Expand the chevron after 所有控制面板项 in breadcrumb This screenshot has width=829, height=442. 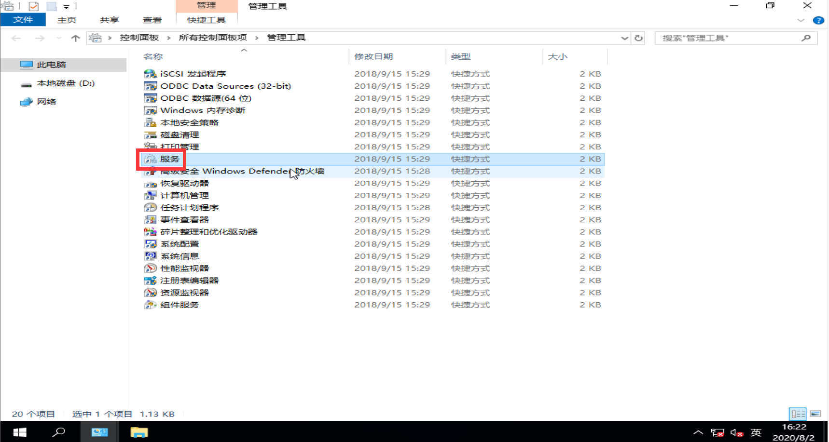(x=256, y=38)
